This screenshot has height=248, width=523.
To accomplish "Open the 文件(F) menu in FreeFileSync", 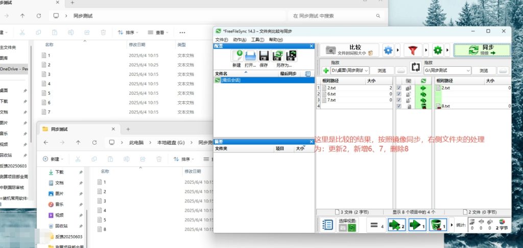I will pos(221,40).
